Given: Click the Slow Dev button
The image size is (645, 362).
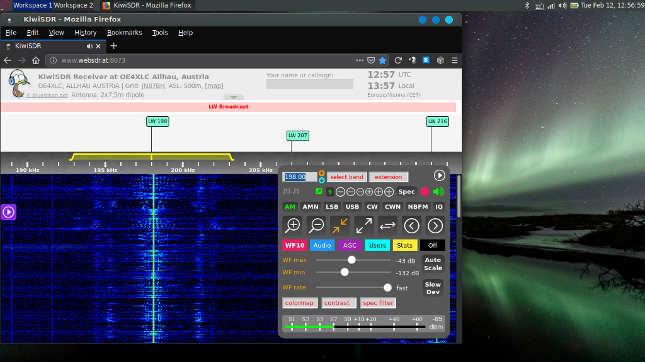Looking at the screenshot, I should click(x=433, y=288).
